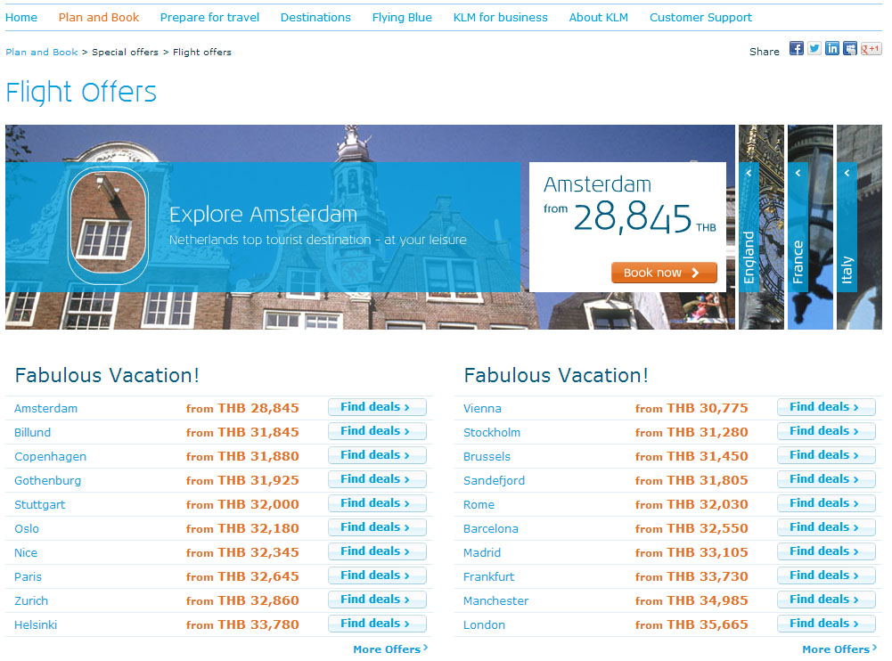Image resolution: width=892 pixels, height=661 pixels.
Task: Find deals for Madrid
Action: click(826, 551)
